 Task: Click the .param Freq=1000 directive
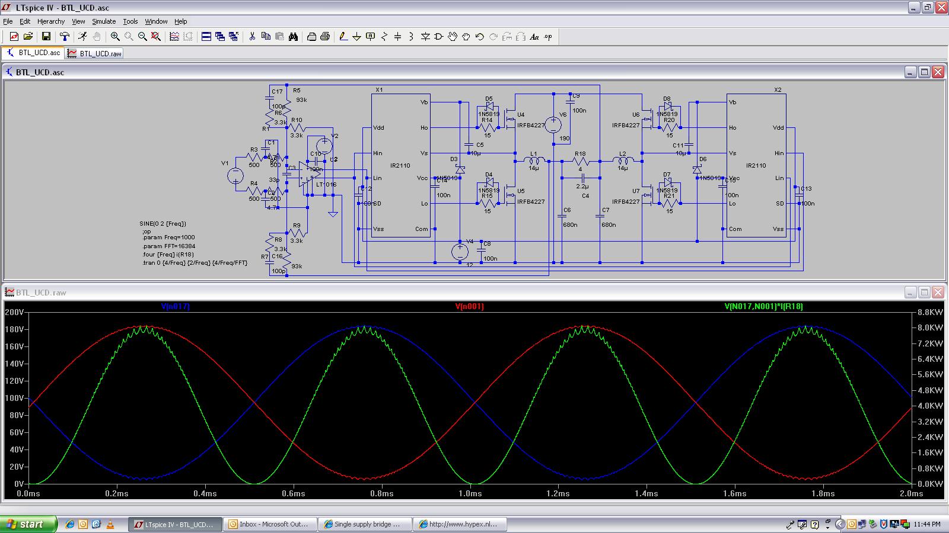tap(168, 237)
